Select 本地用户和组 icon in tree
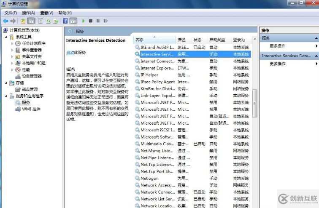The width and height of the screenshot is (319, 208). click(x=18, y=63)
